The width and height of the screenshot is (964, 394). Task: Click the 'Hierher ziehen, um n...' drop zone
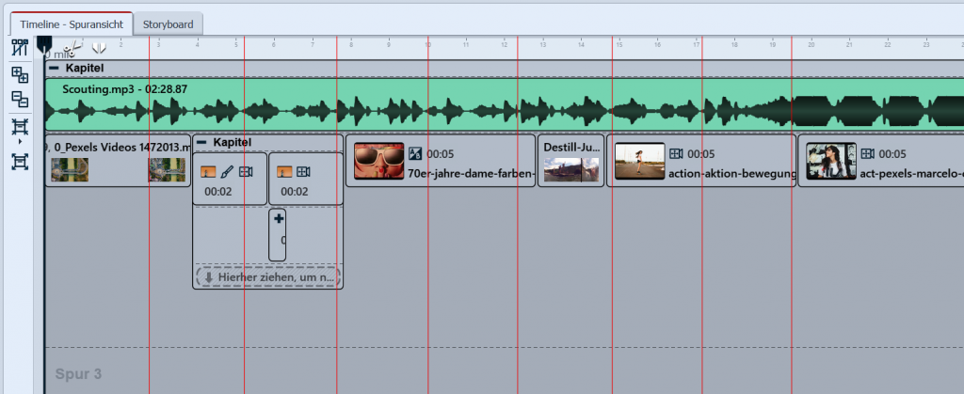[x=268, y=276]
